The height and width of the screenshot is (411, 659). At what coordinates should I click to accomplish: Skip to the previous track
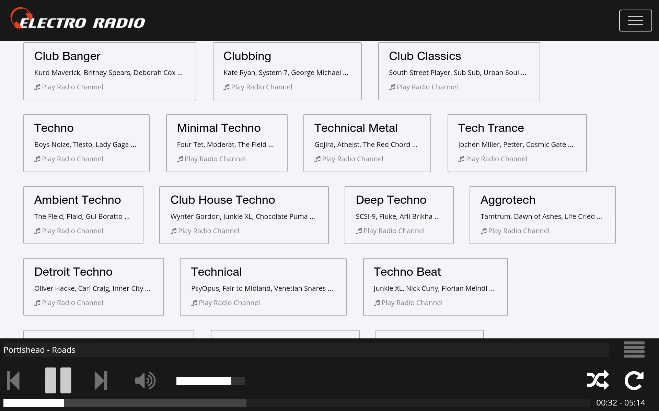[x=13, y=381]
